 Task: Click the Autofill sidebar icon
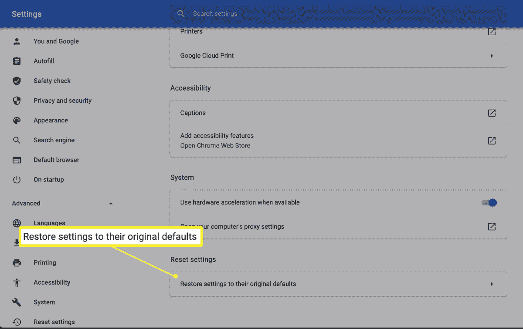pyautogui.click(x=17, y=61)
